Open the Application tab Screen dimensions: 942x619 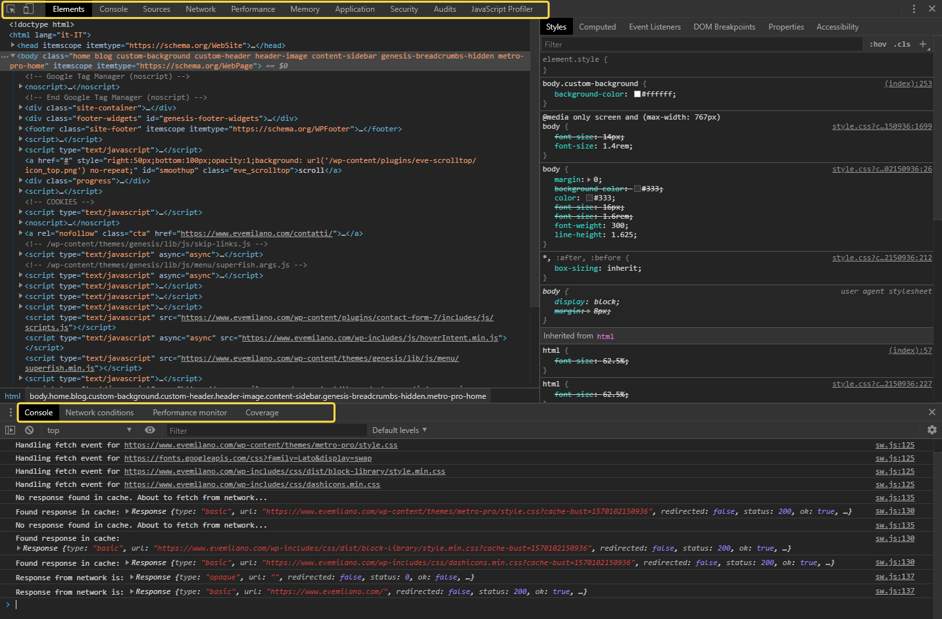point(355,9)
